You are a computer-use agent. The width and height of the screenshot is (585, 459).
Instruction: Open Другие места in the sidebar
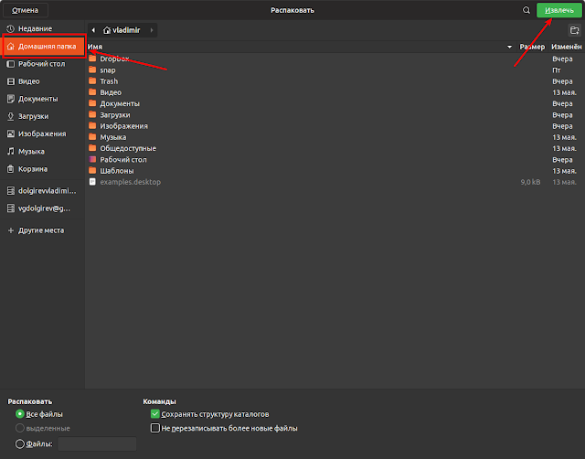tap(43, 230)
